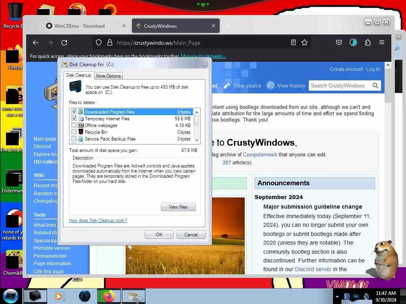The width and height of the screenshot is (406, 304).
Task: Open Printable version sidebar link
Action: pos(52,248)
